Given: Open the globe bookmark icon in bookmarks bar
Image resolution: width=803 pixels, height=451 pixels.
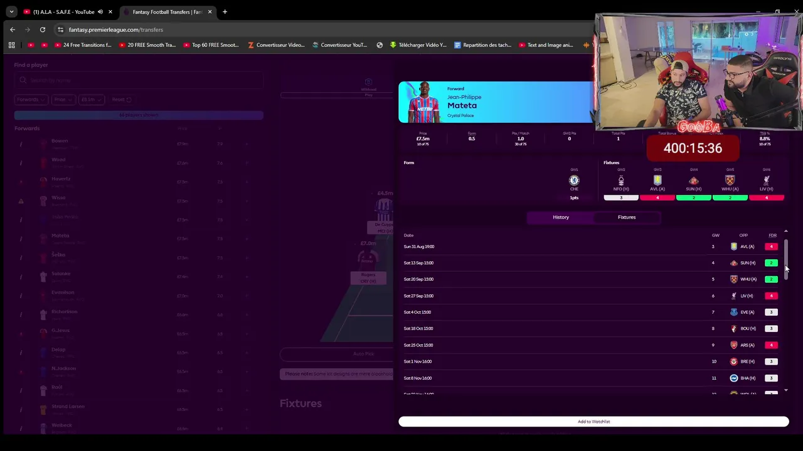Looking at the screenshot, I should (380, 45).
